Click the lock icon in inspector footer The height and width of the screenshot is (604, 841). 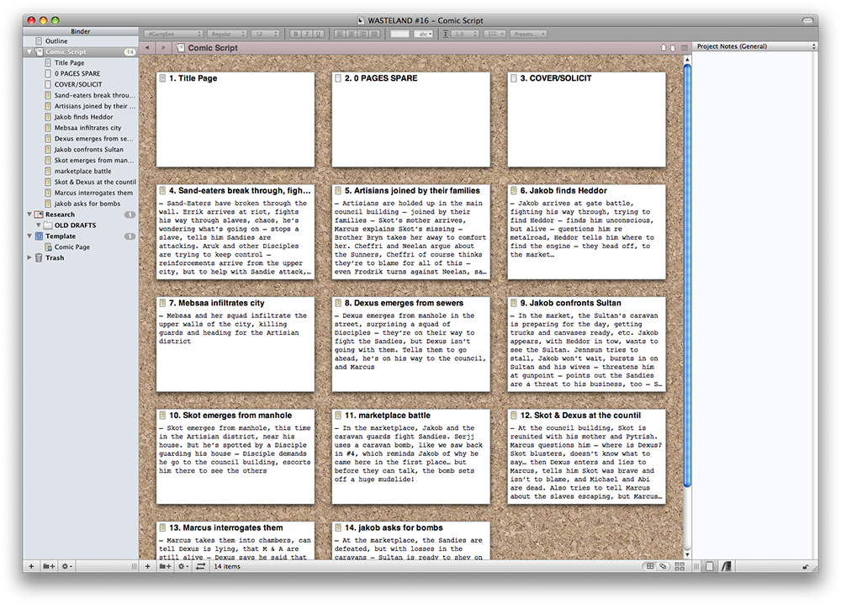806,567
